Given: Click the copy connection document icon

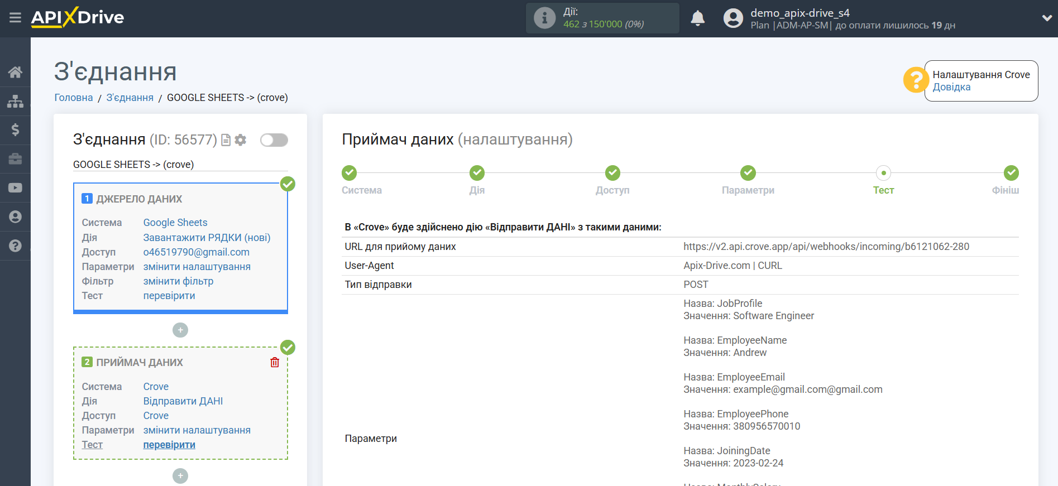Looking at the screenshot, I should pos(226,140).
